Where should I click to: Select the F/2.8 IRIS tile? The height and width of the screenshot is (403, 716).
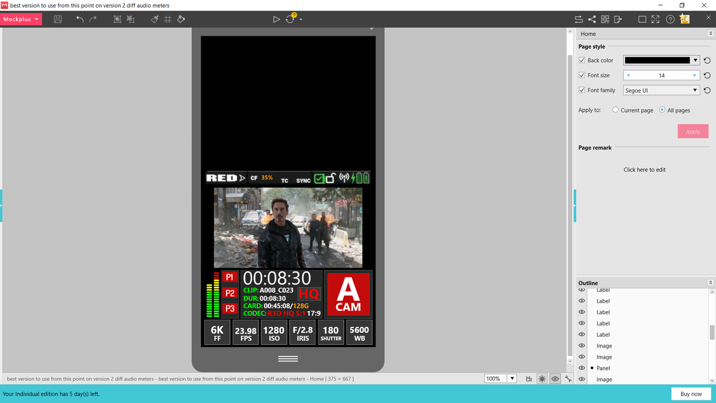click(x=303, y=333)
